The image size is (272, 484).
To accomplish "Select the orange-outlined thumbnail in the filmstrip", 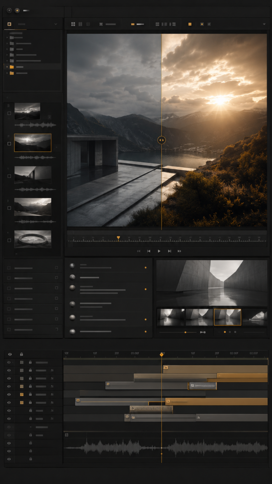I will pos(228,317).
